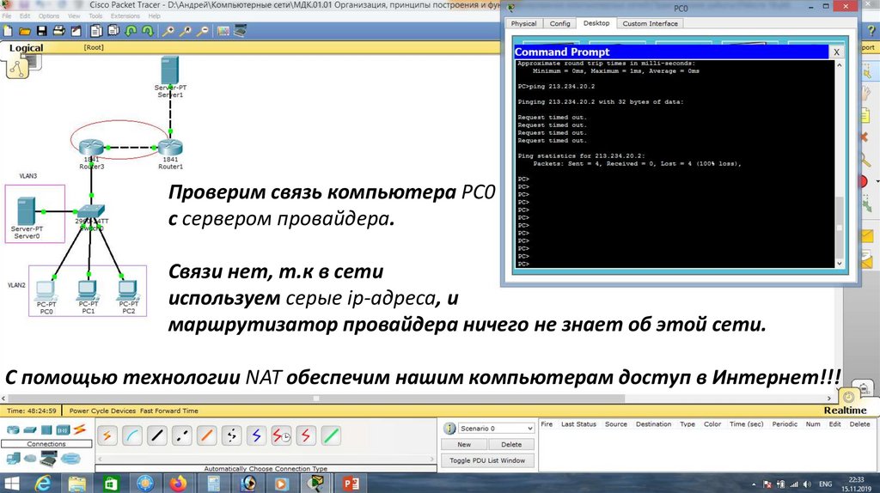Open the Windows Start button
The image size is (880, 493).
11,483
